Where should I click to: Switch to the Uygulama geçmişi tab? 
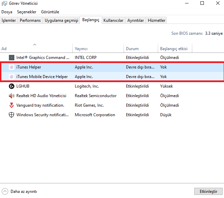61,20
